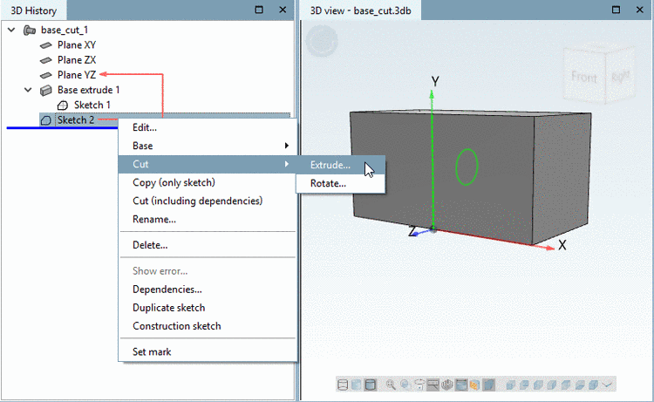Image resolution: width=654 pixels, height=402 pixels.
Task: Choose Extrude... from the Cut submenu
Action: coord(340,165)
